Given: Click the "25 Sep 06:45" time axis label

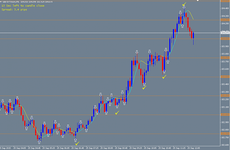Looking at the screenshot, I should (x=78, y=148).
